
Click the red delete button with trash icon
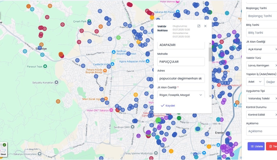272,146
